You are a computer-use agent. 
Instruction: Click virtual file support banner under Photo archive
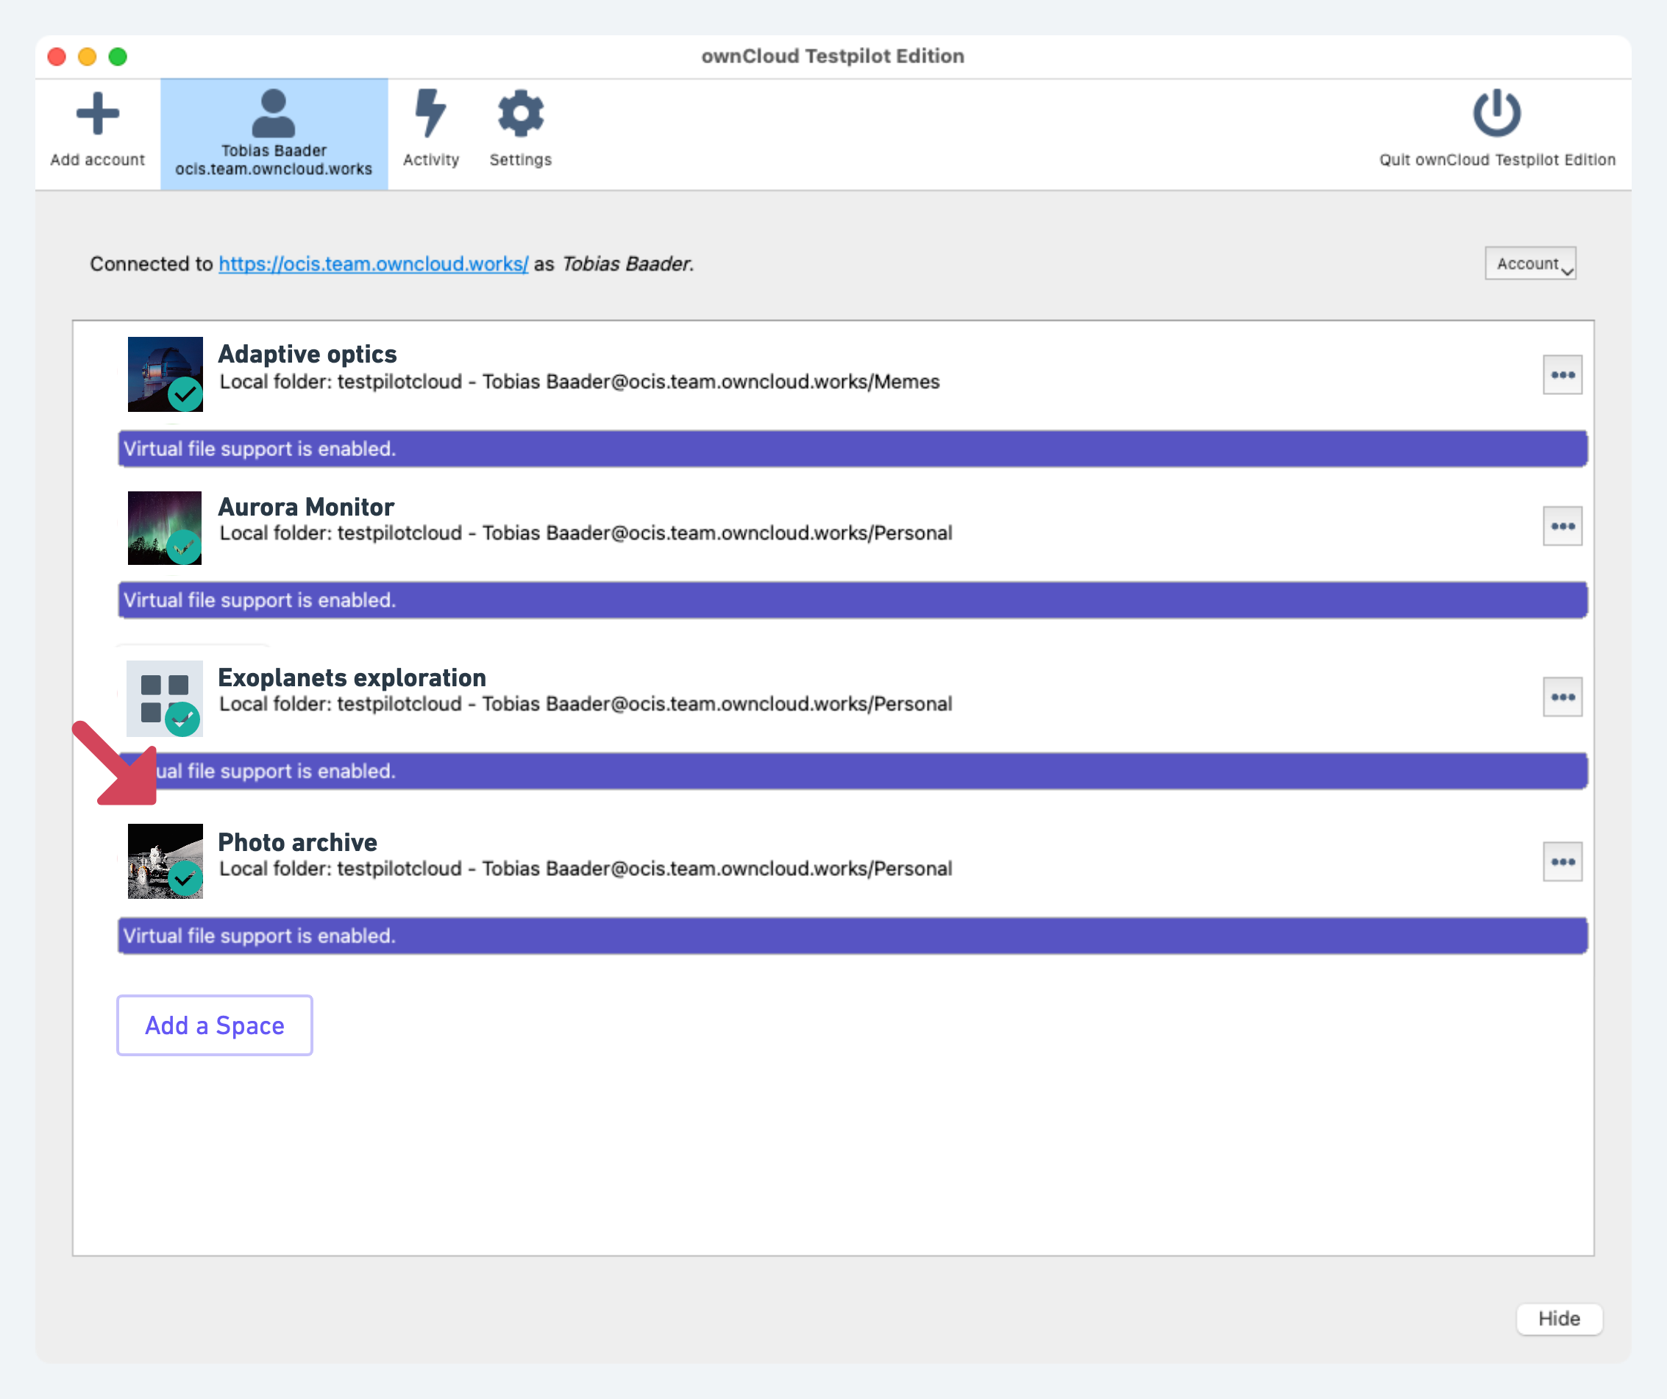point(853,936)
